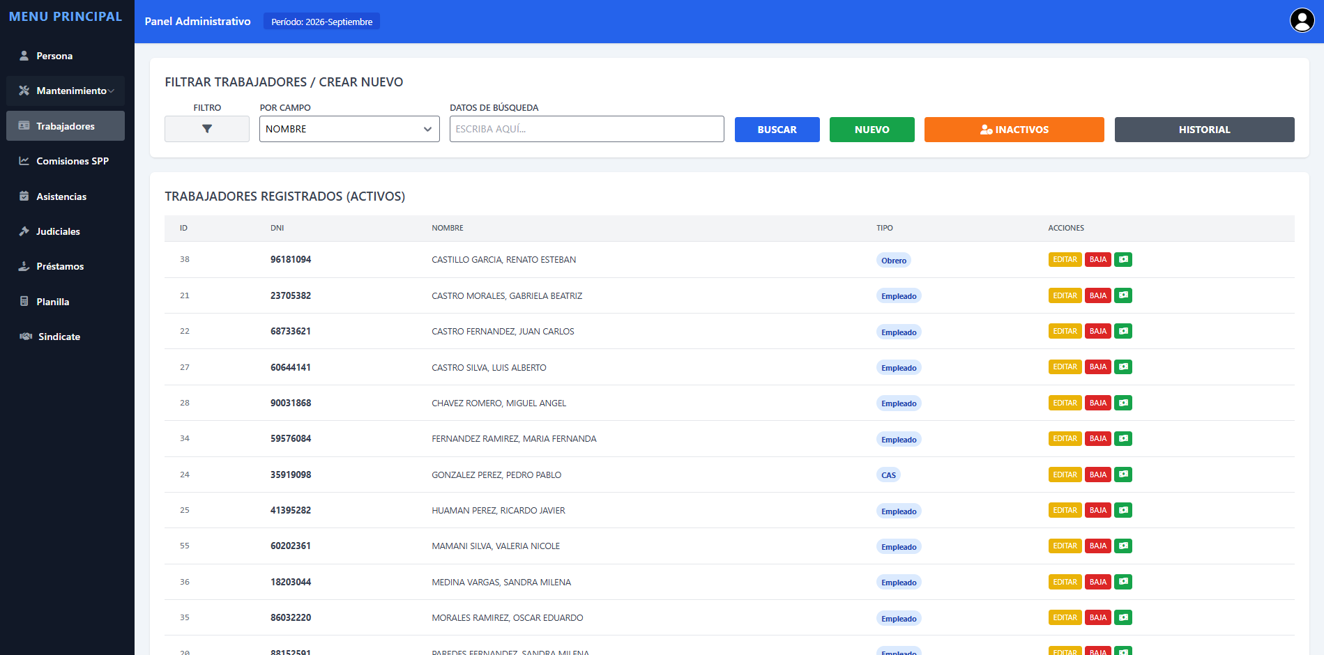Click DNI 18203044 cell
Screen dimensions: 1324x655
click(x=291, y=582)
